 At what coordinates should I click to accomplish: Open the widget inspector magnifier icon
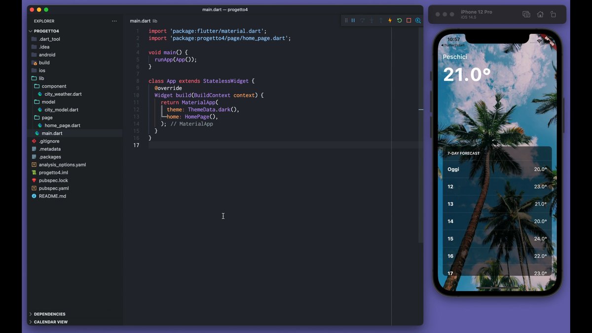point(418,21)
